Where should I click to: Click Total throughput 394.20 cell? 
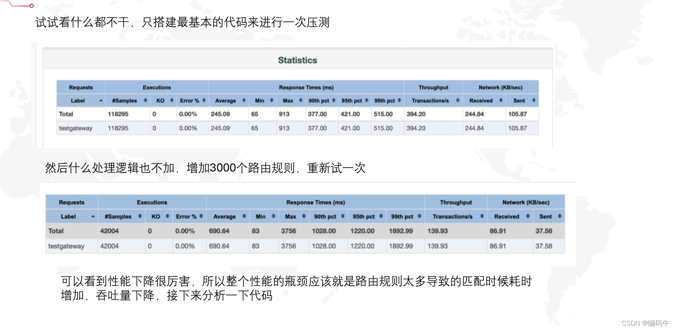(416, 114)
